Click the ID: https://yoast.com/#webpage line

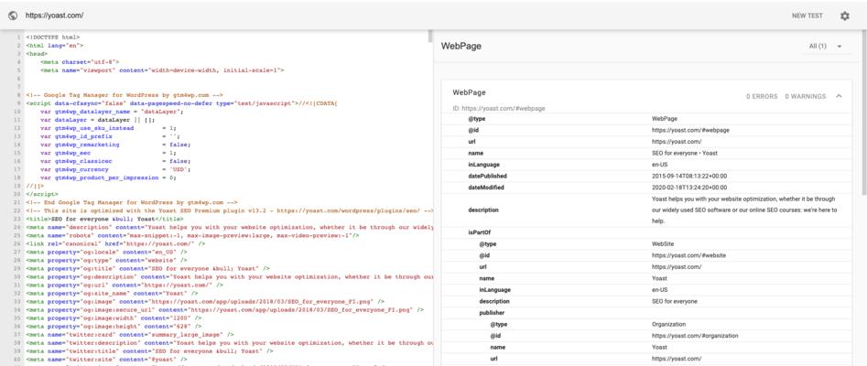tap(499, 108)
